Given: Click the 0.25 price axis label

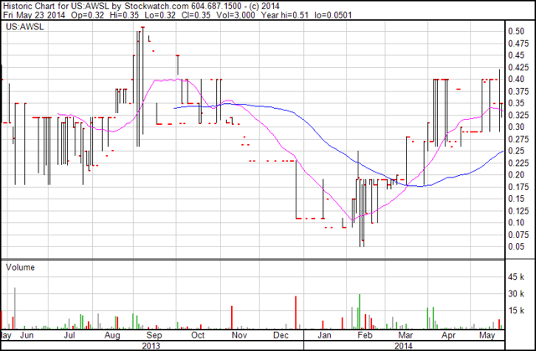Looking at the screenshot, I should 516,151.
